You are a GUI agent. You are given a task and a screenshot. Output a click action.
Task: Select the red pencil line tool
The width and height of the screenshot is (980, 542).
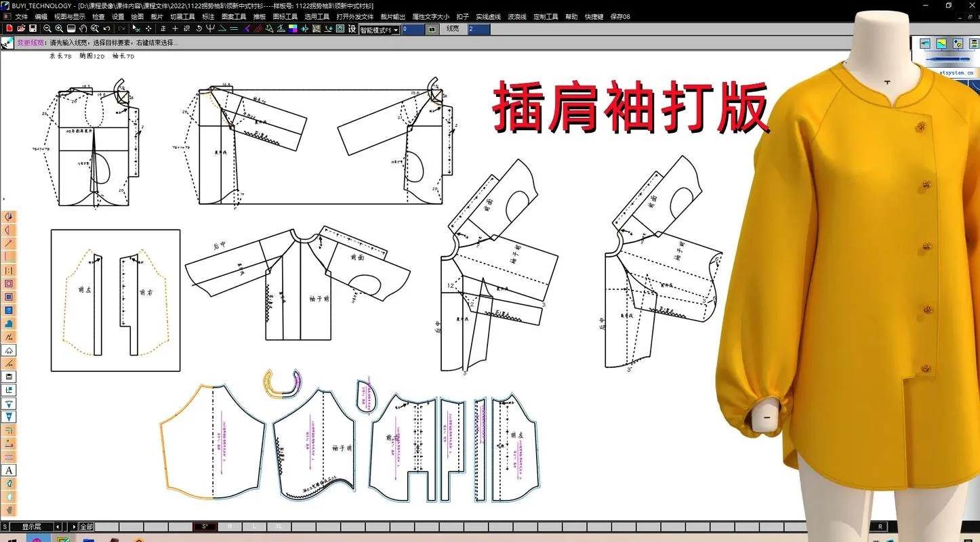coord(9,243)
